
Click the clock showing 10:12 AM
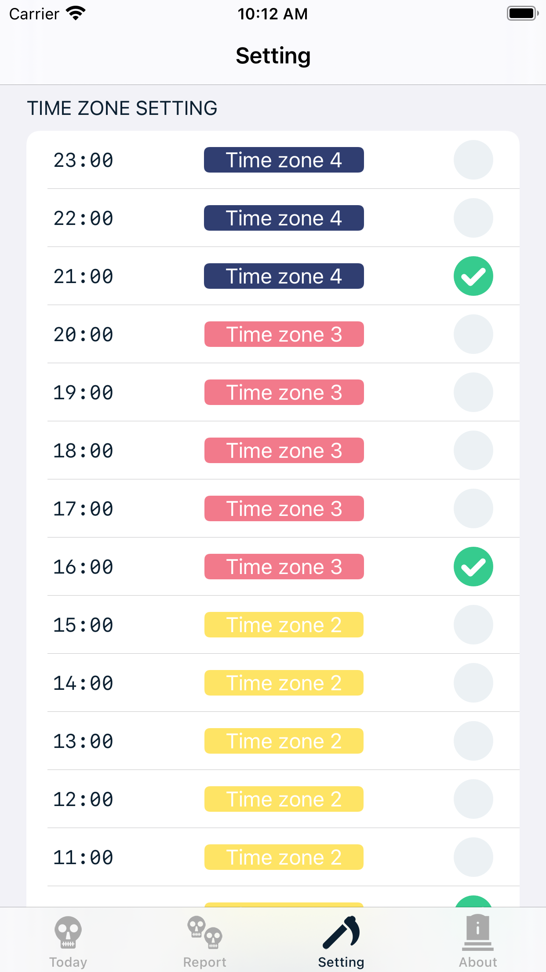[x=273, y=13]
